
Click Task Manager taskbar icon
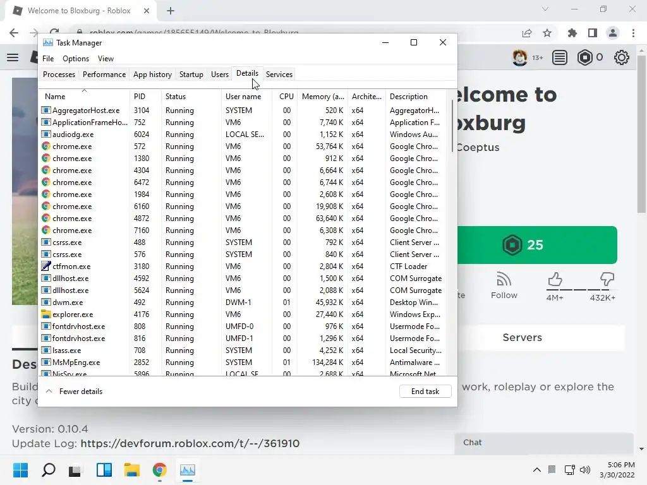[x=187, y=470]
